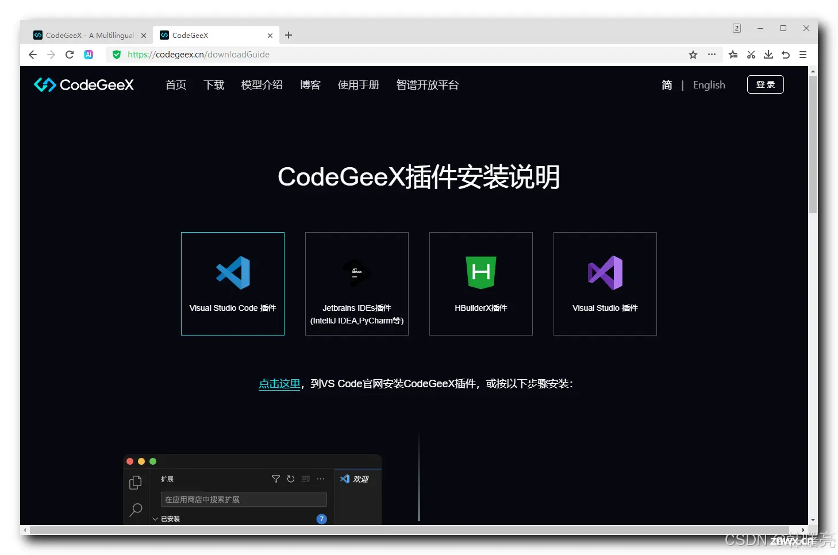Switch to the CodeGeeX - A Multilingual tab
The image size is (838, 555).
pos(90,35)
